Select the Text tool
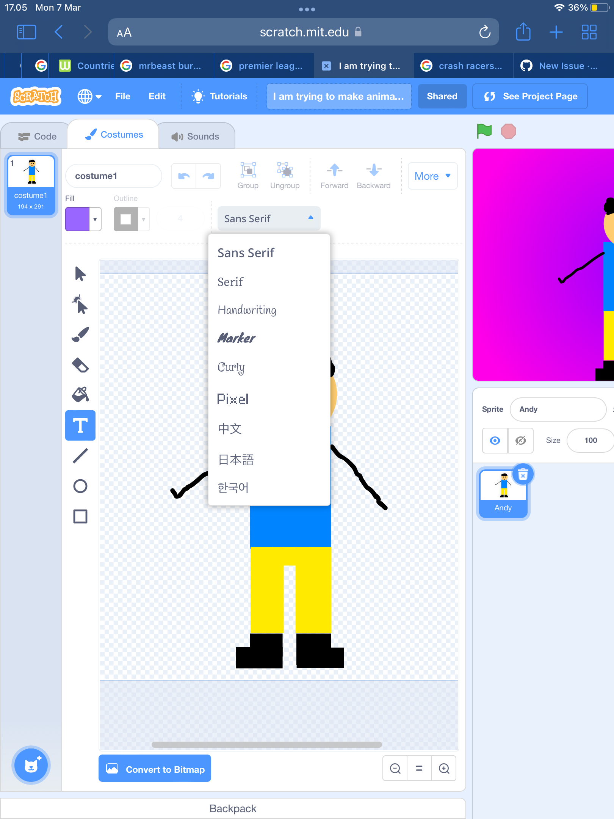This screenshot has height=819, width=614. click(x=80, y=425)
